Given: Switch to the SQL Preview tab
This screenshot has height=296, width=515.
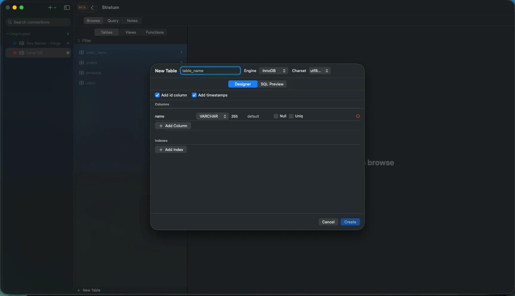Looking at the screenshot, I should coord(272,84).
